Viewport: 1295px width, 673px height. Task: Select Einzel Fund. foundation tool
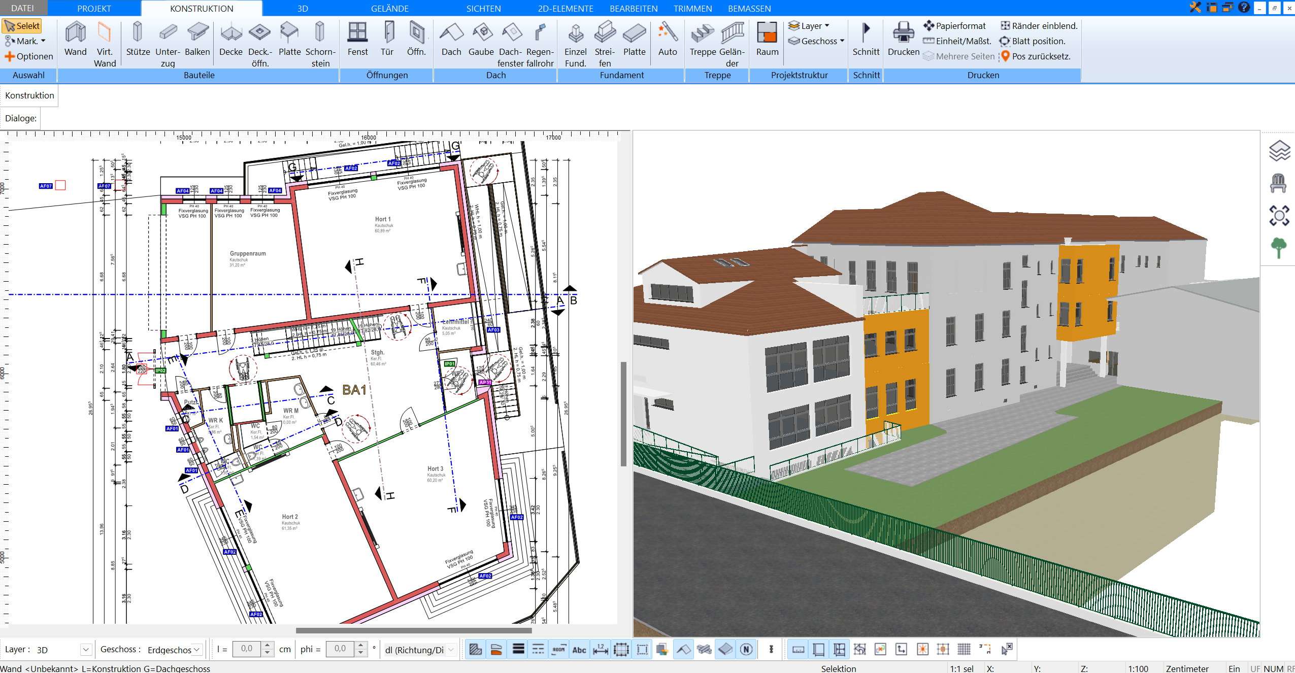coord(575,44)
